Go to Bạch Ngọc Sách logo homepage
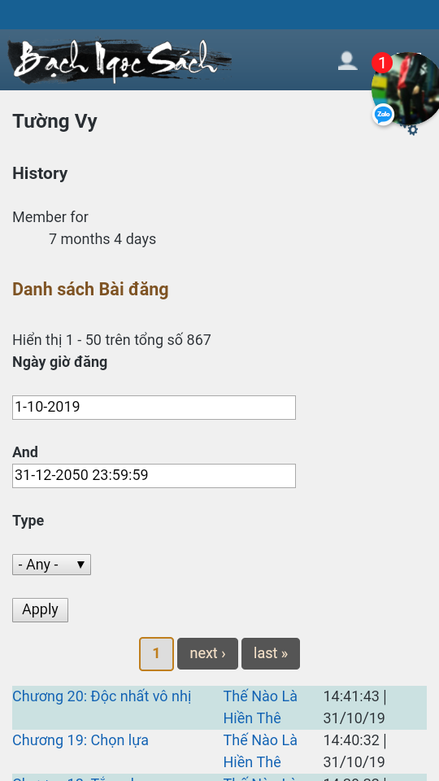This screenshot has width=439, height=781. click(x=120, y=61)
